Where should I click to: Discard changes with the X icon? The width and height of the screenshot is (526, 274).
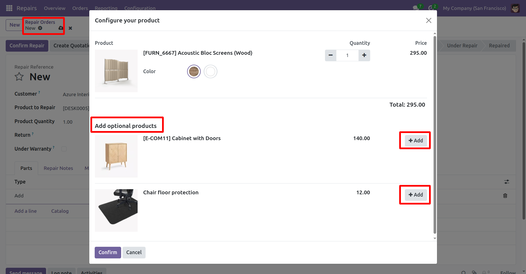(70, 28)
